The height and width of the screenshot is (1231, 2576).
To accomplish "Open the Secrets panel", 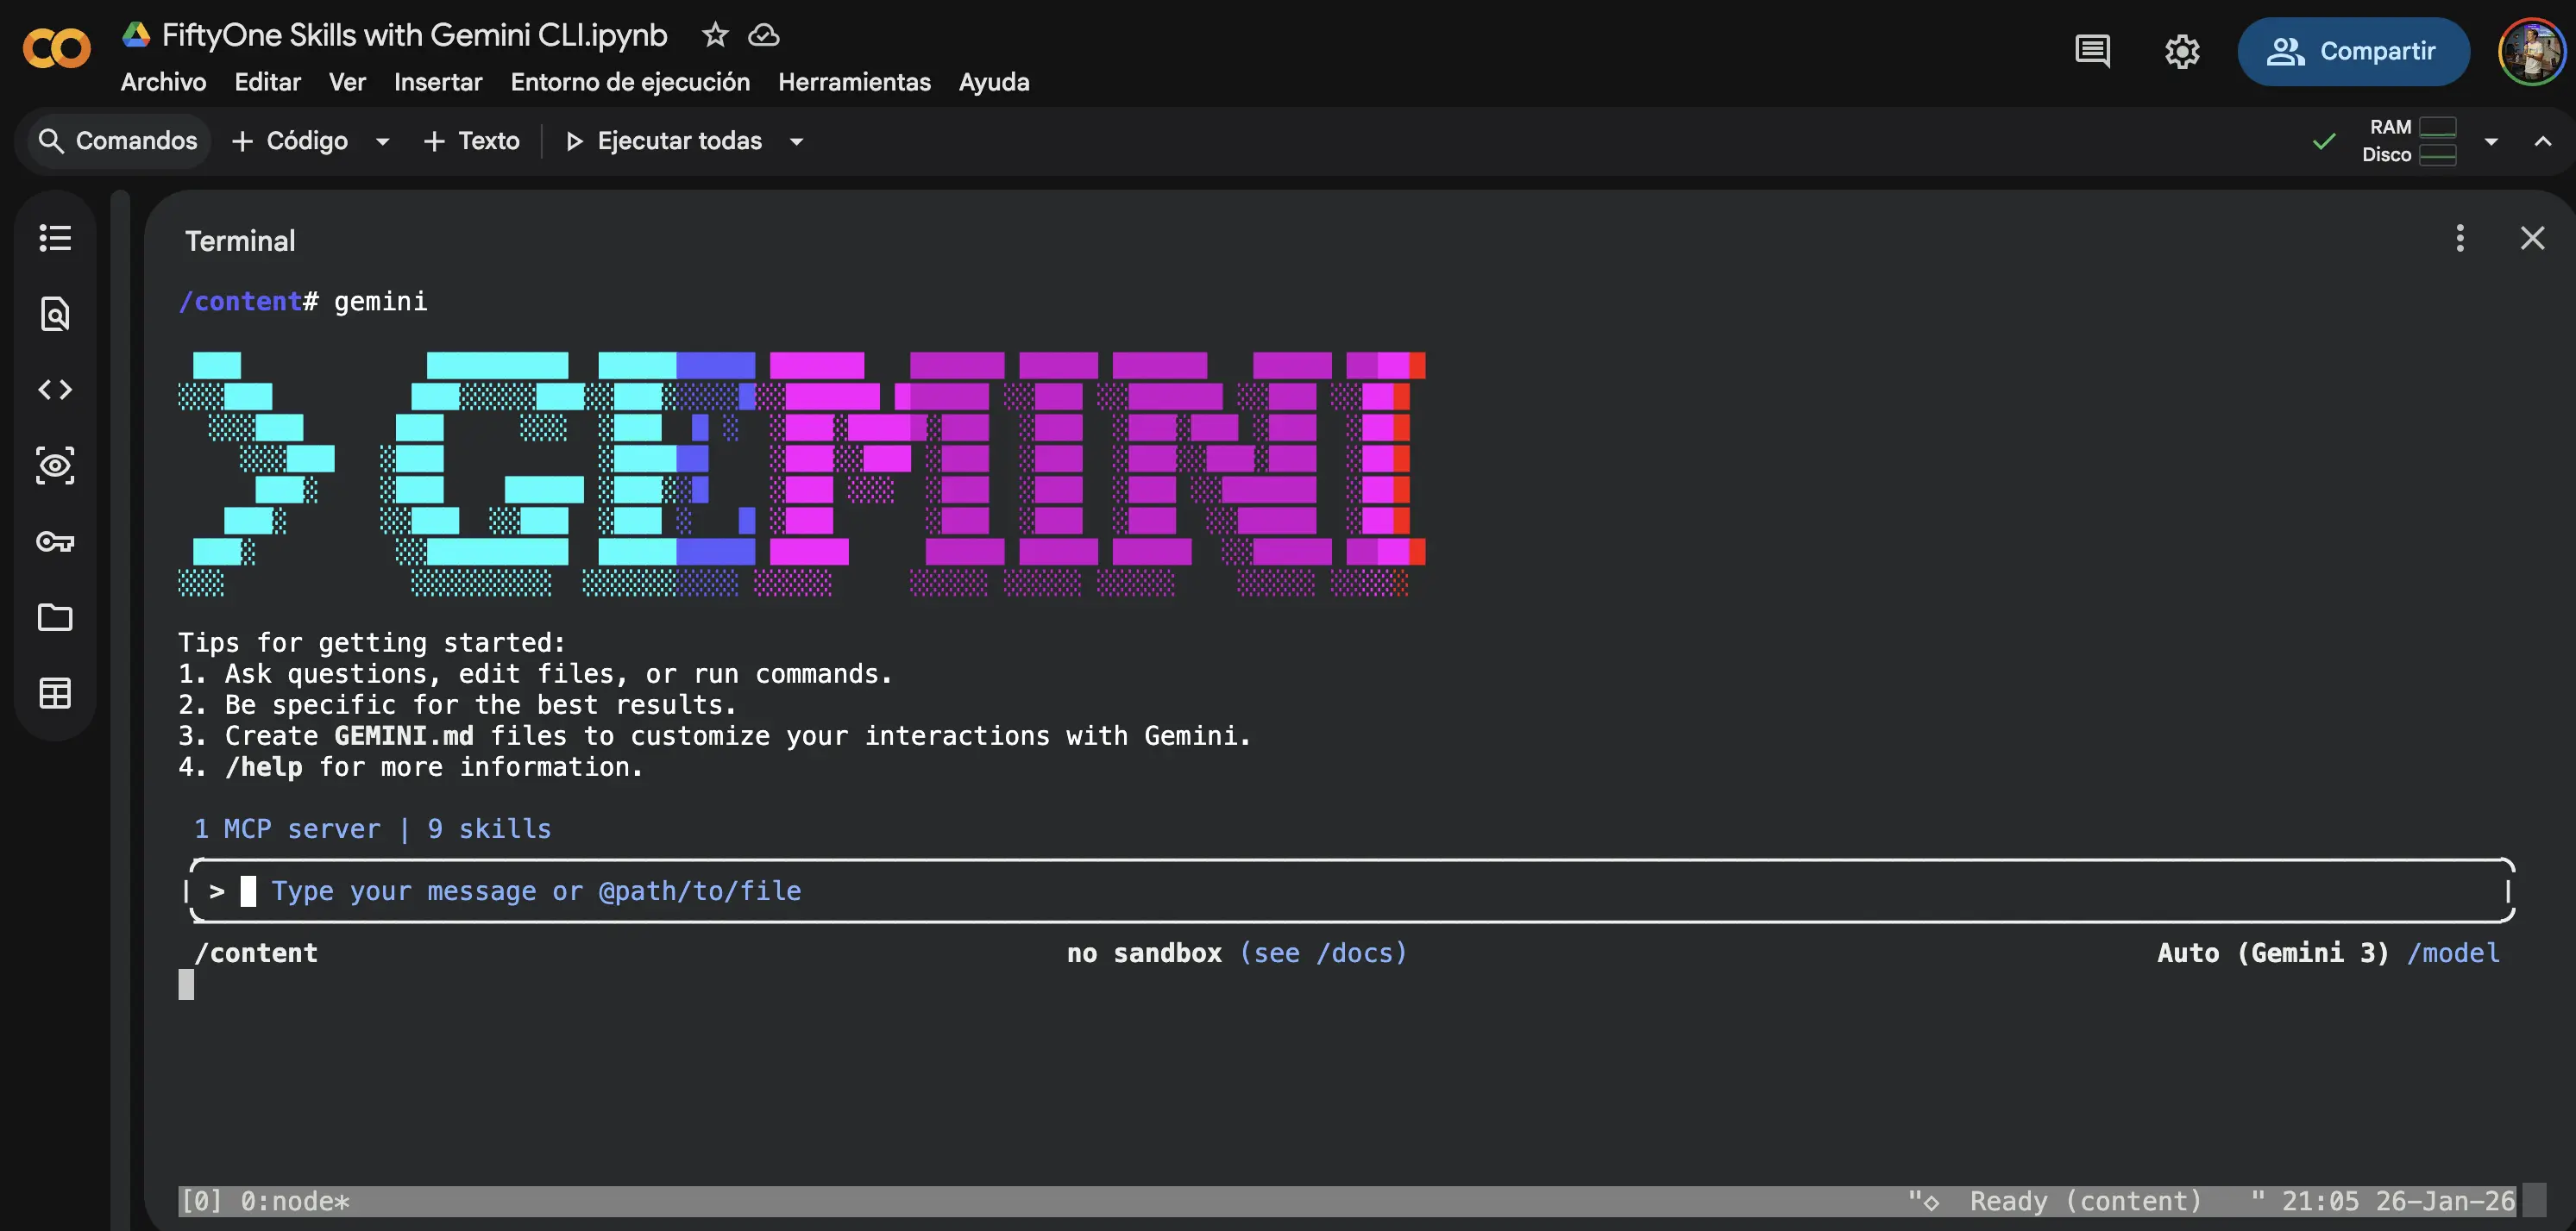I will (55, 541).
